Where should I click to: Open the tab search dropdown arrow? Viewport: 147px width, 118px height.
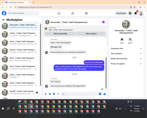[2, 2]
